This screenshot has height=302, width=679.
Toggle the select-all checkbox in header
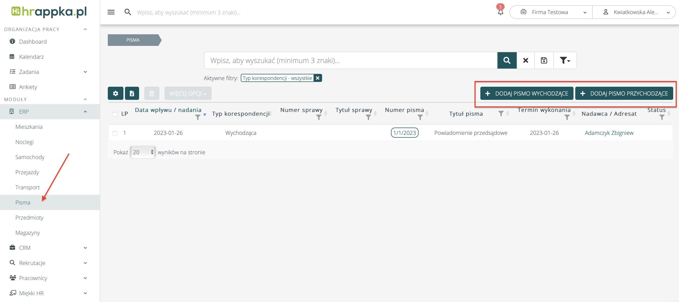tap(115, 114)
